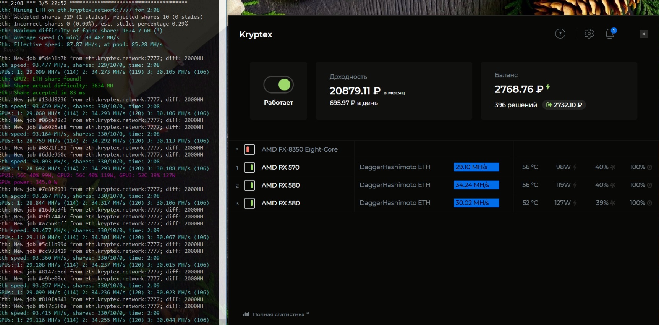Select the AMD FX-8350 Eight-Core name

point(300,149)
